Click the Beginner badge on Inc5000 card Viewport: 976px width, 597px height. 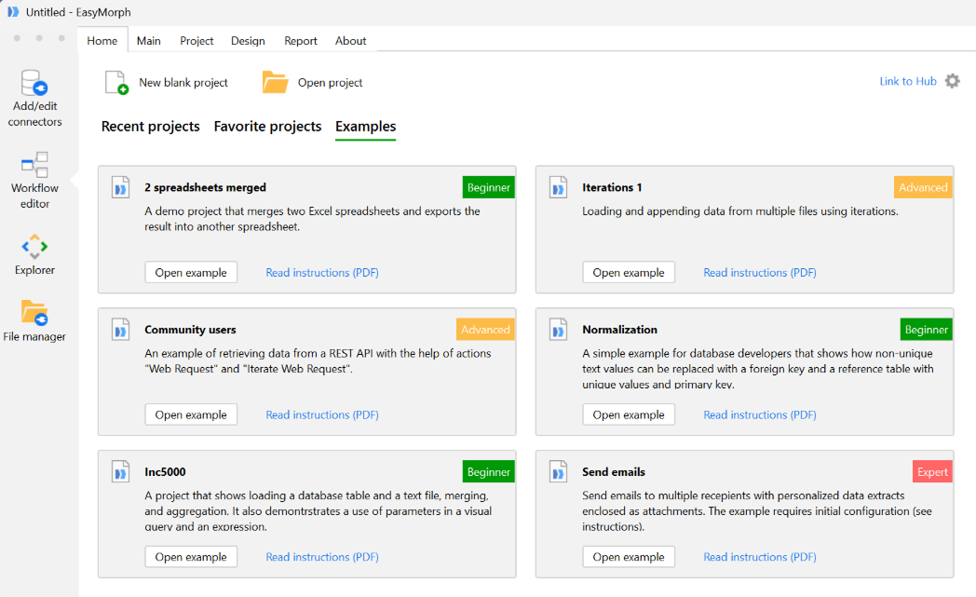(x=489, y=472)
